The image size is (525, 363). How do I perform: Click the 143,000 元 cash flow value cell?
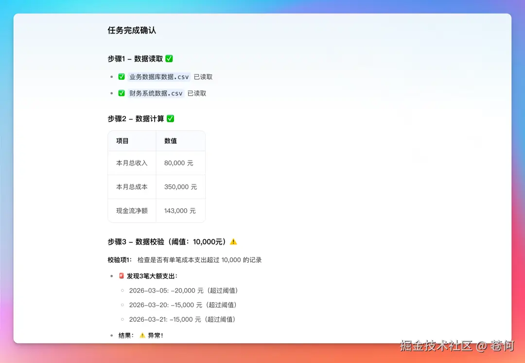point(180,210)
